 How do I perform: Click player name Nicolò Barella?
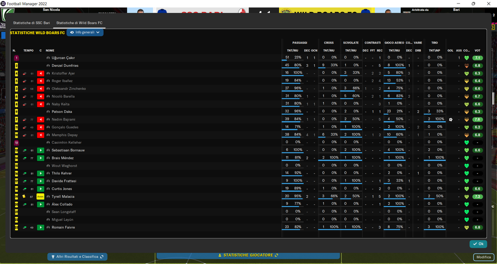coord(63,97)
